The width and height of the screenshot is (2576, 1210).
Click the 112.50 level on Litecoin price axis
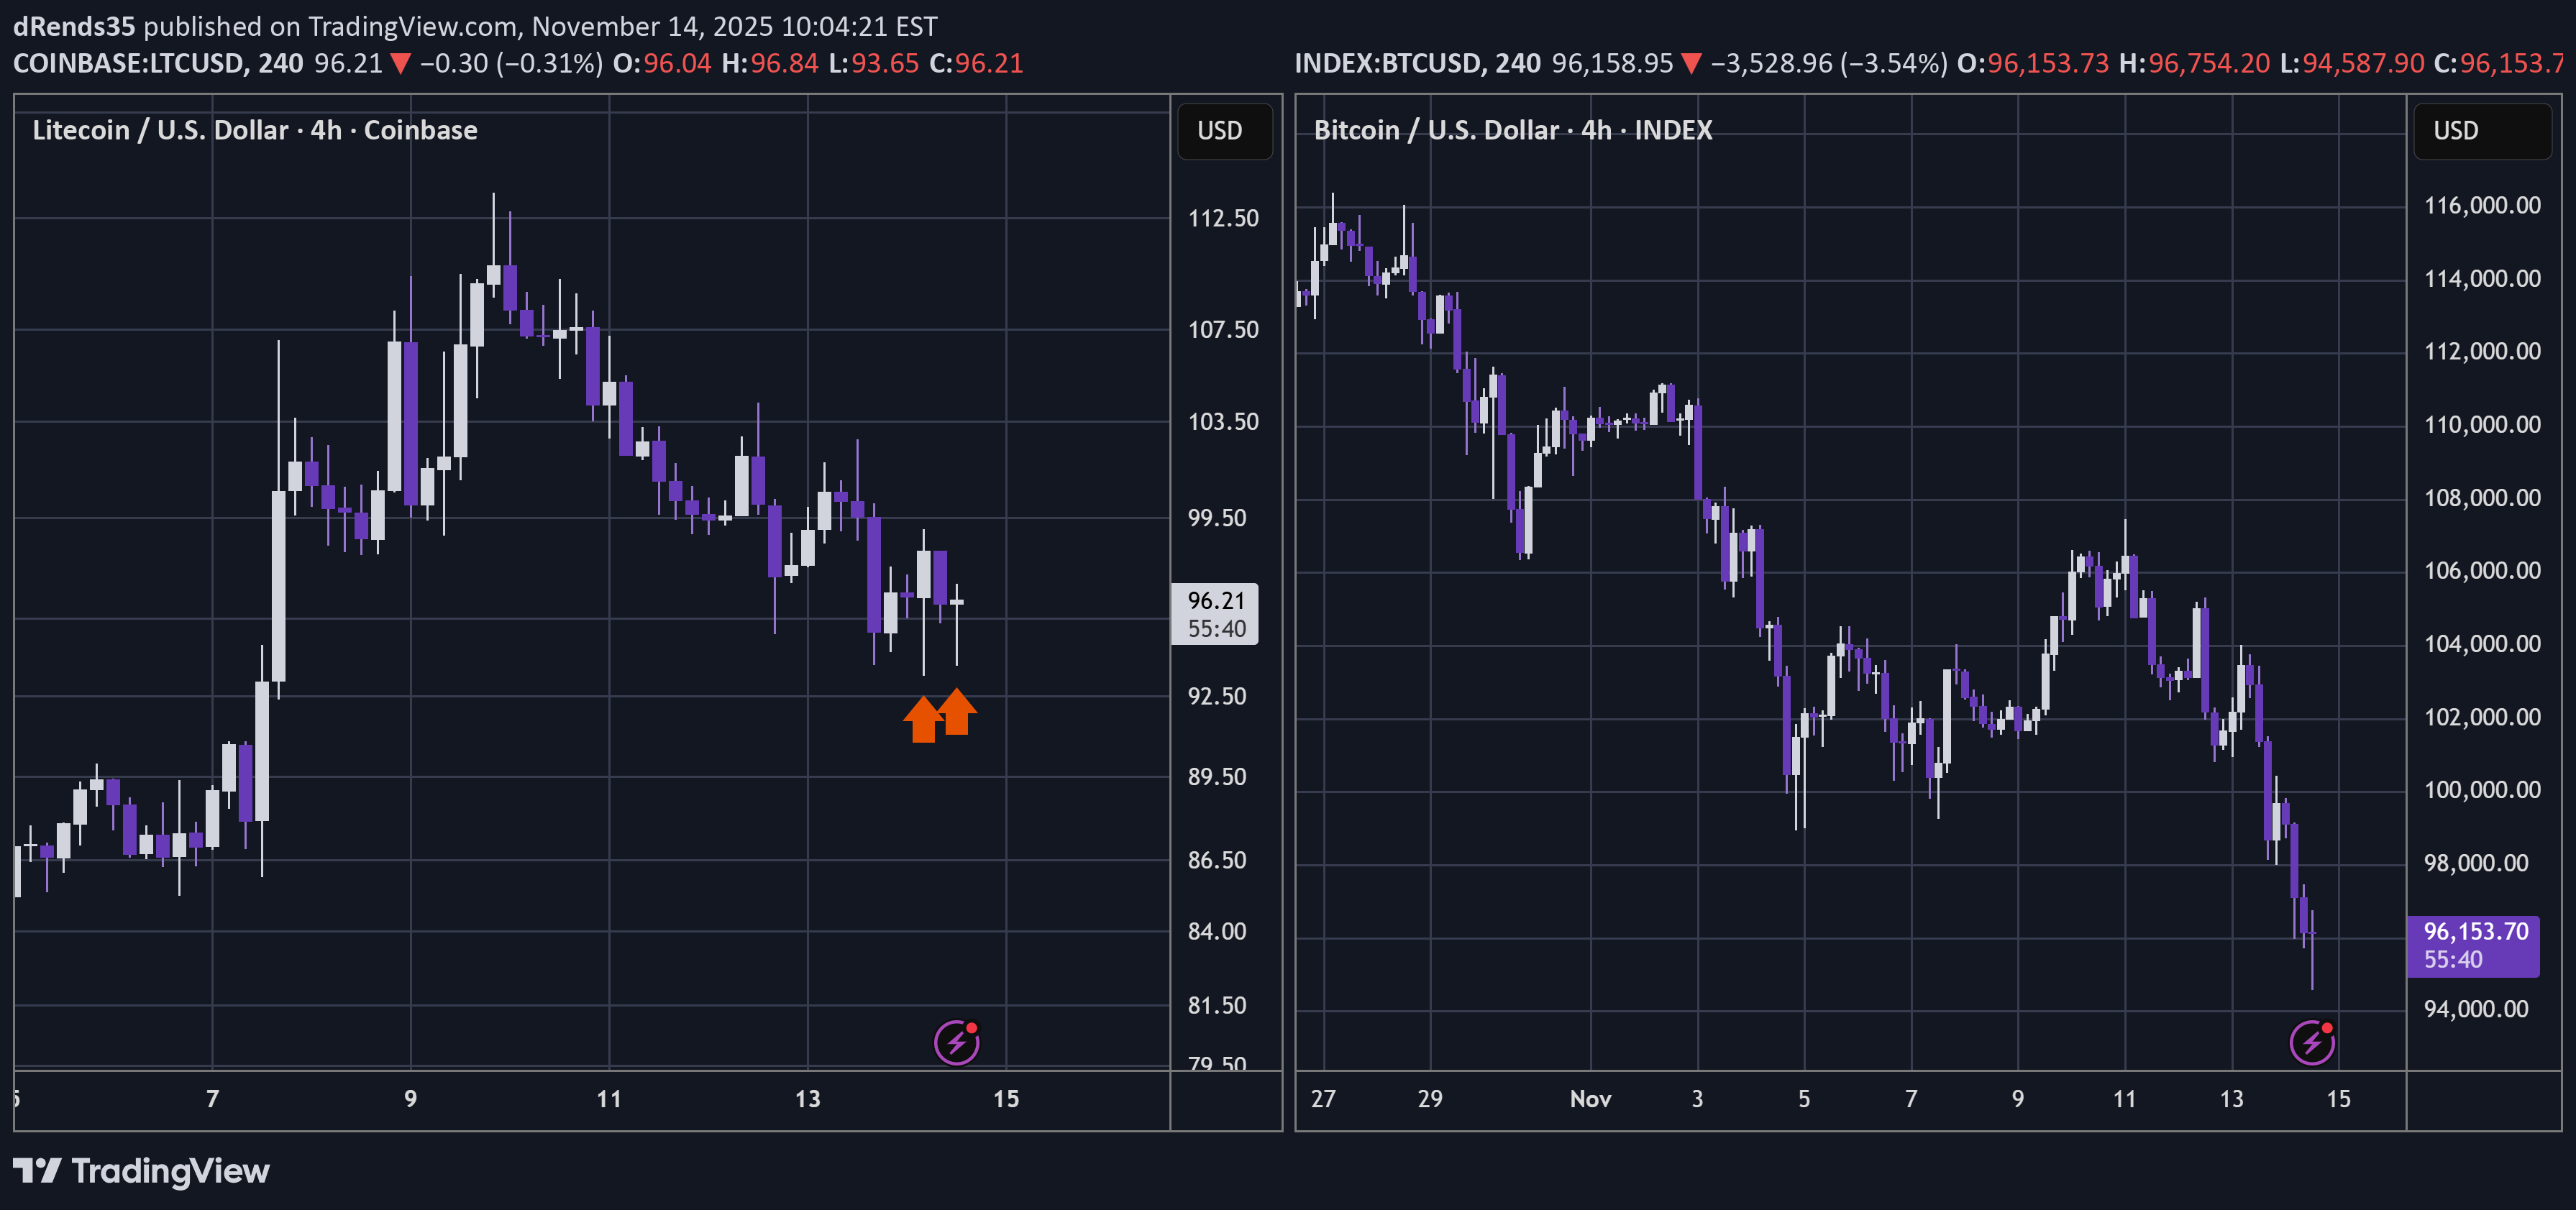point(1222,218)
